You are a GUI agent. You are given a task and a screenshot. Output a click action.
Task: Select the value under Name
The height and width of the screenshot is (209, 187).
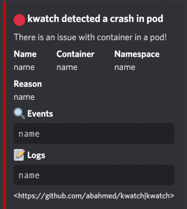click(x=24, y=67)
